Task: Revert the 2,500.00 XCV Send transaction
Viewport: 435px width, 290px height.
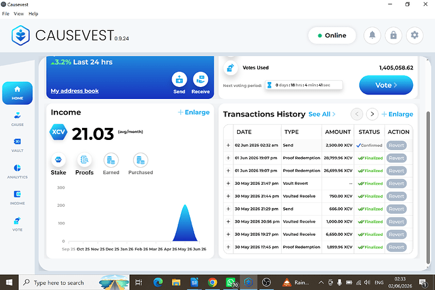Action: [397, 146]
